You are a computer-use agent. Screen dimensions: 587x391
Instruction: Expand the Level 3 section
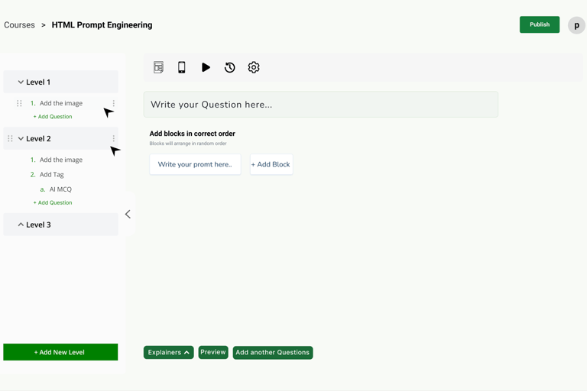[x=21, y=225]
